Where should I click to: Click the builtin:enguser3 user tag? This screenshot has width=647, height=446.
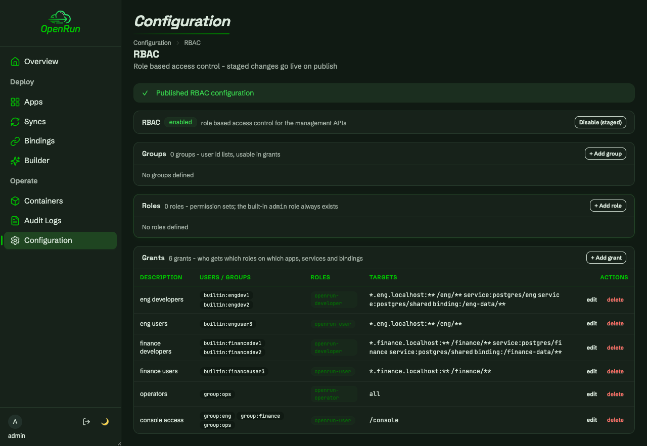228,324
